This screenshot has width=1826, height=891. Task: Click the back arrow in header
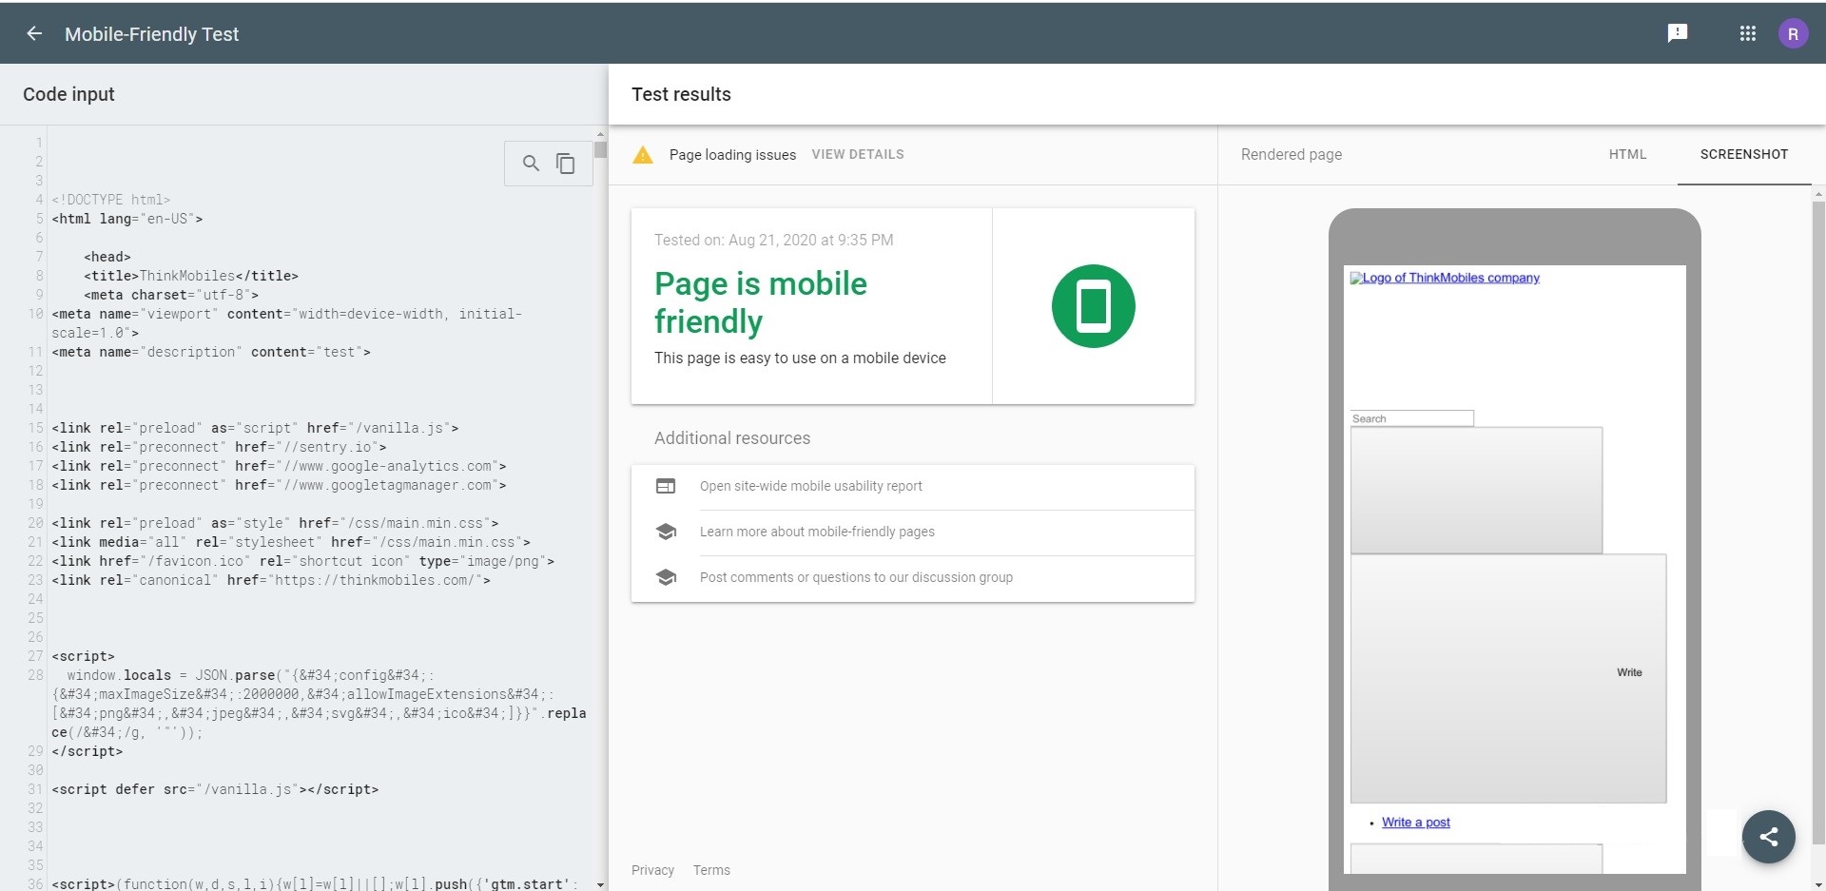34,33
